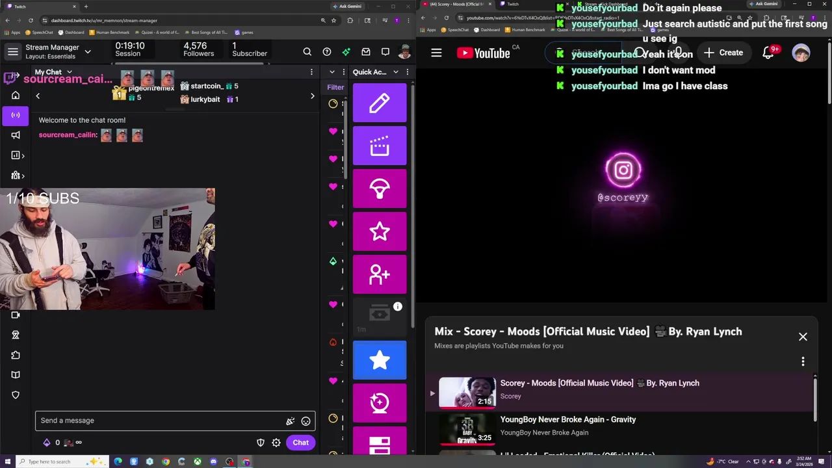
Task: Open the emote picker smiley
Action: [306, 421]
